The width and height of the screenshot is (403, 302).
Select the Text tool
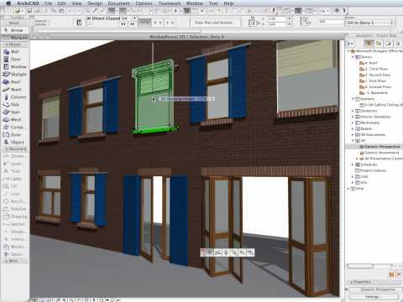(15, 171)
